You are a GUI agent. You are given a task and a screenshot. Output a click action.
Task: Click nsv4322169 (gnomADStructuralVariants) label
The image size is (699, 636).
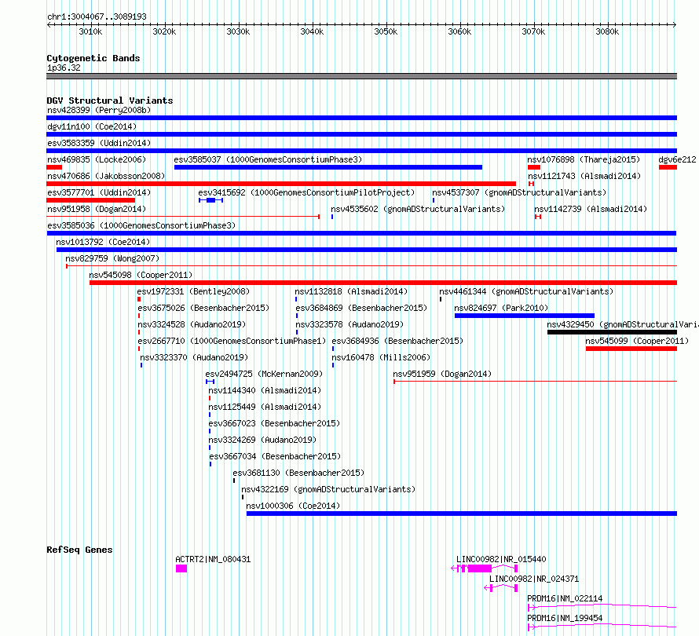click(x=328, y=489)
